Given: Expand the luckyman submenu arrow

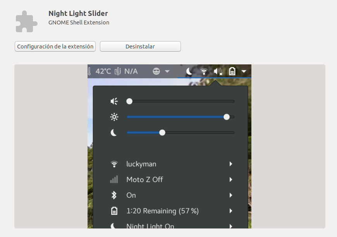Looking at the screenshot, I should pyautogui.click(x=231, y=164).
